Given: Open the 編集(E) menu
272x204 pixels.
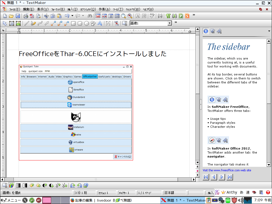Looking at the screenshot, I should pos(28,9).
